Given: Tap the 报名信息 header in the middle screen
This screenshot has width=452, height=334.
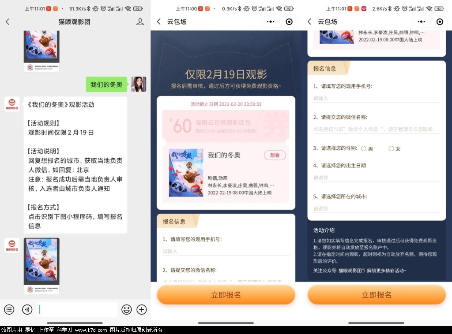Looking at the screenshot, I should click(x=174, y=222).
